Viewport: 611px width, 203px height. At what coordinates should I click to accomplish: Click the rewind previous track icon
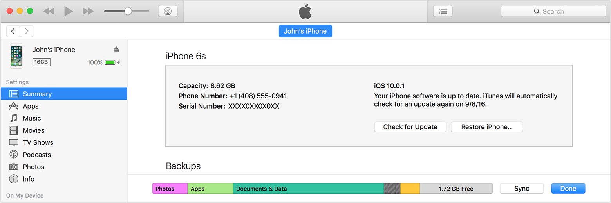[x=49, y=11]
